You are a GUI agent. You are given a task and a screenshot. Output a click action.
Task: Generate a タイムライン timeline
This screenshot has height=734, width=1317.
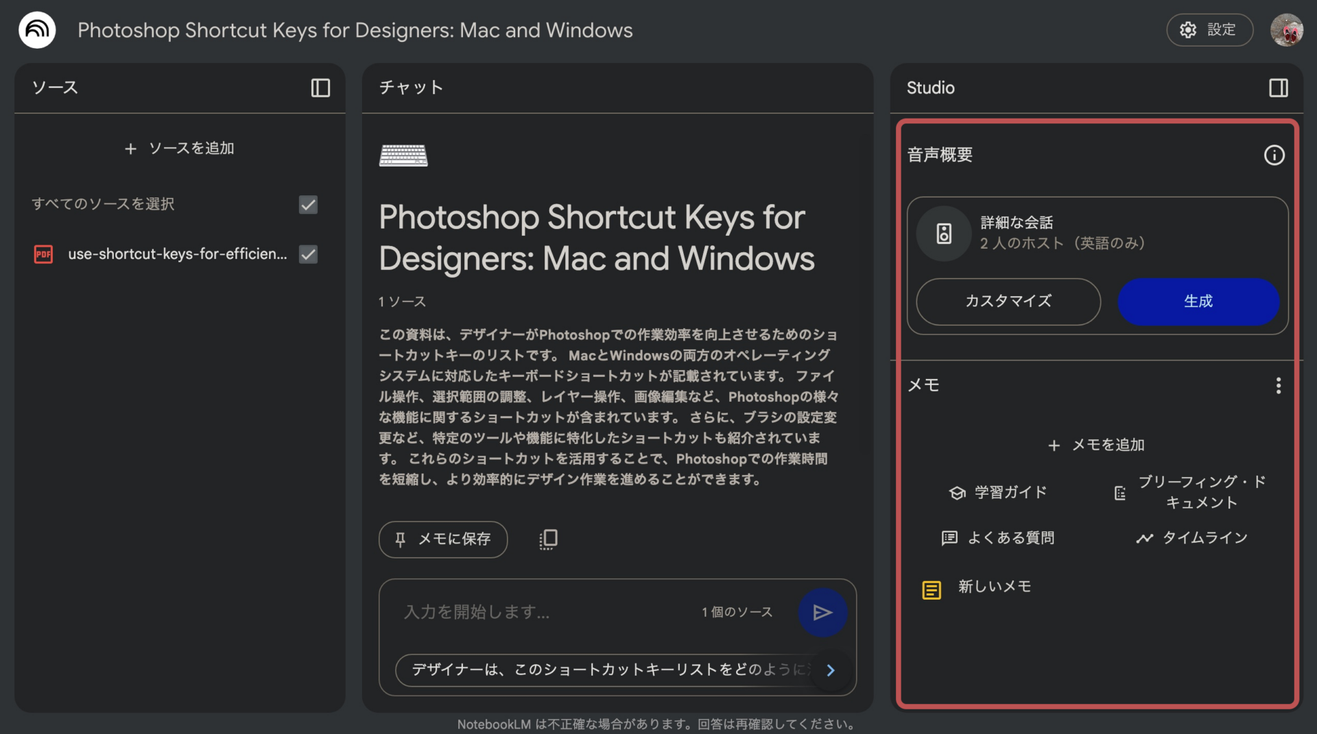click(1191, 538)
